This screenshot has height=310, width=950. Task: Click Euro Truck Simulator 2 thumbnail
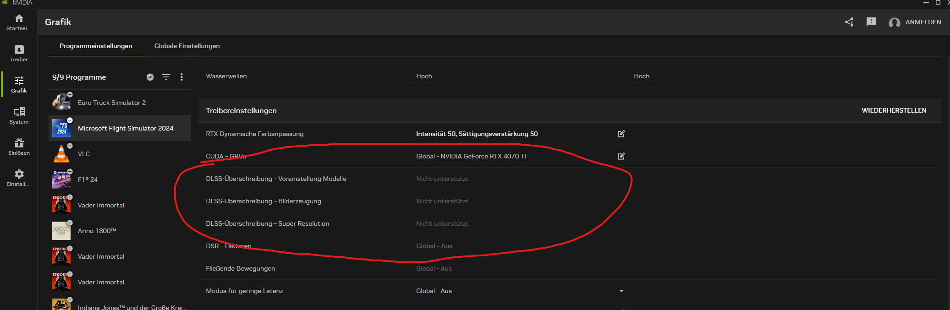coord(61,102)
